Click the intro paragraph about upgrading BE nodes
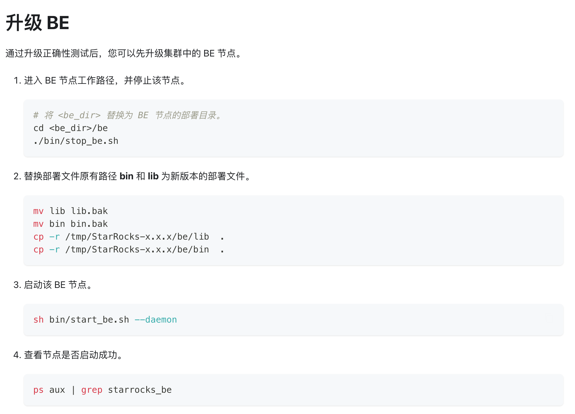Viewport: 575px width, 414px height. coord(124,53)
